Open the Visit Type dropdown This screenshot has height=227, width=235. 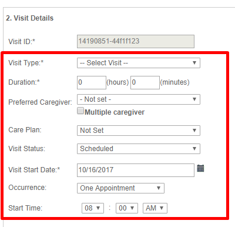[x=139, y=63]
